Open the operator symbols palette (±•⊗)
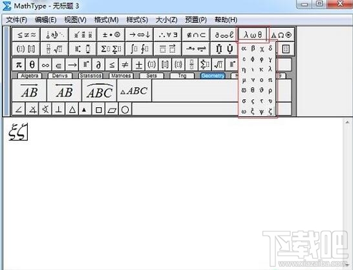 [111, 35]
